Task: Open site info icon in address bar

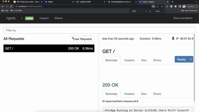Action: [x=16, y=6]
